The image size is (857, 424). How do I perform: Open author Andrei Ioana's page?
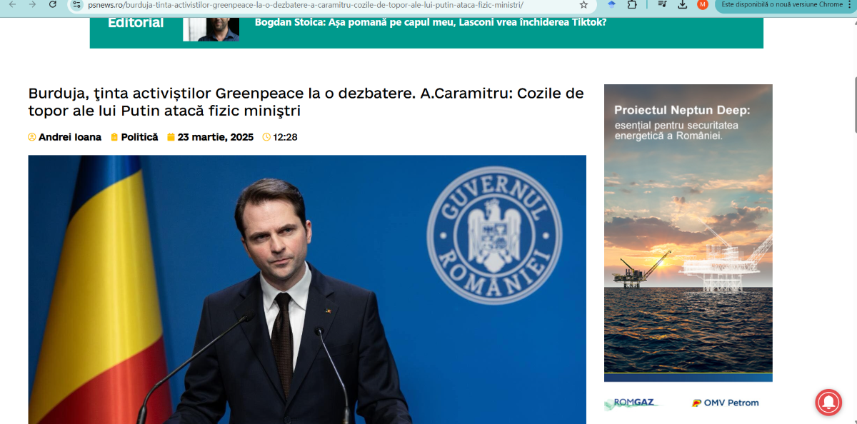coord(69,137)
